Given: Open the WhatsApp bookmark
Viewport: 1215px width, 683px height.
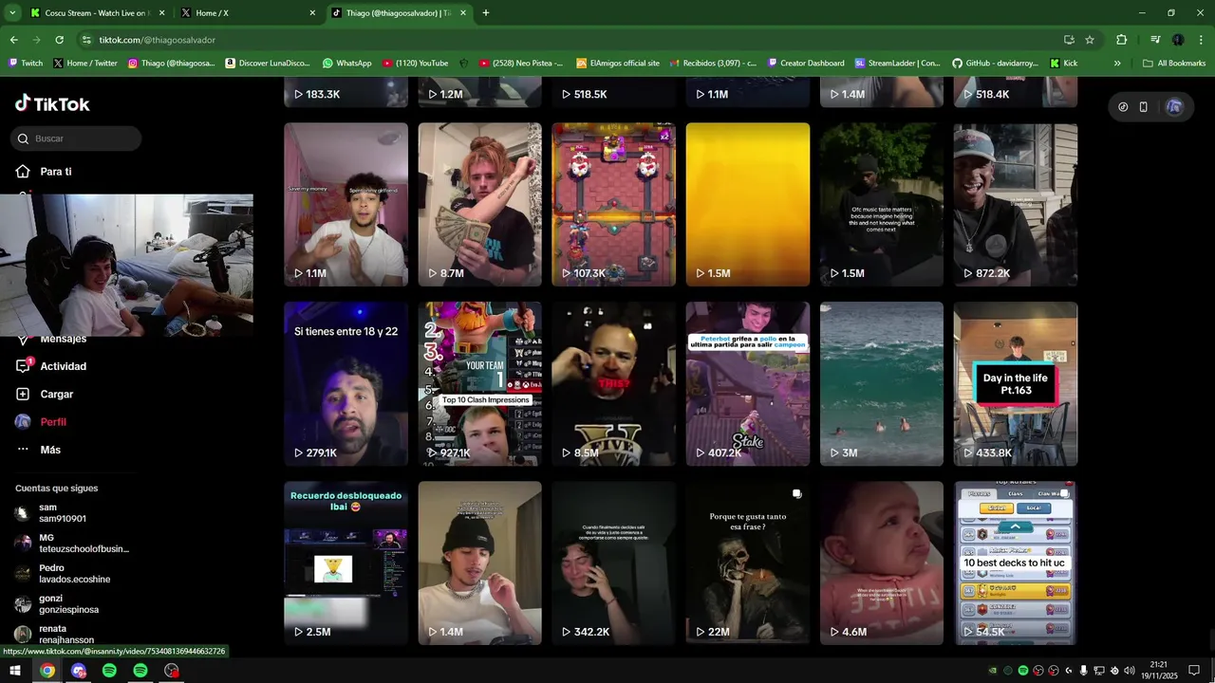Looking at the screenshot, I should pyautogui.click(x=346, y=64).
